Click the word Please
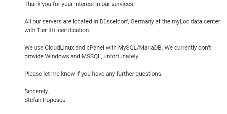Screen dimensions: 227x114 coord(33,74)
